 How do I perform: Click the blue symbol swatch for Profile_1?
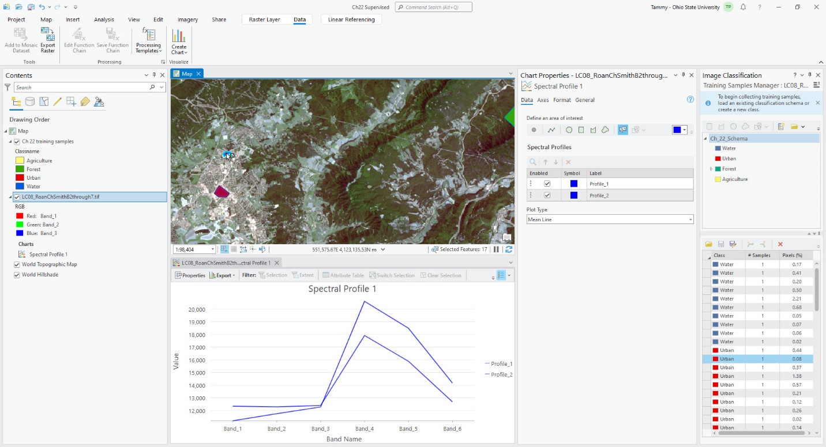(x=573, y=184)
